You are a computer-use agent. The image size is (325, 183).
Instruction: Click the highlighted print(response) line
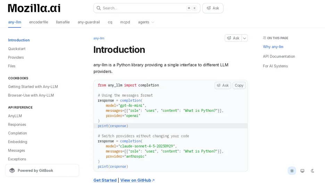tap(170, 126)
